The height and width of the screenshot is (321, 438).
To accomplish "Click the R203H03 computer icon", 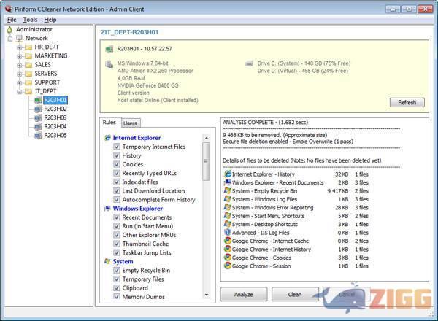I will [38, 118].
